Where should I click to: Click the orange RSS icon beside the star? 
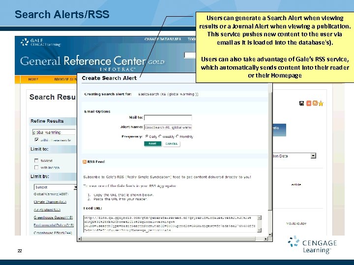[x=315, y=103]
